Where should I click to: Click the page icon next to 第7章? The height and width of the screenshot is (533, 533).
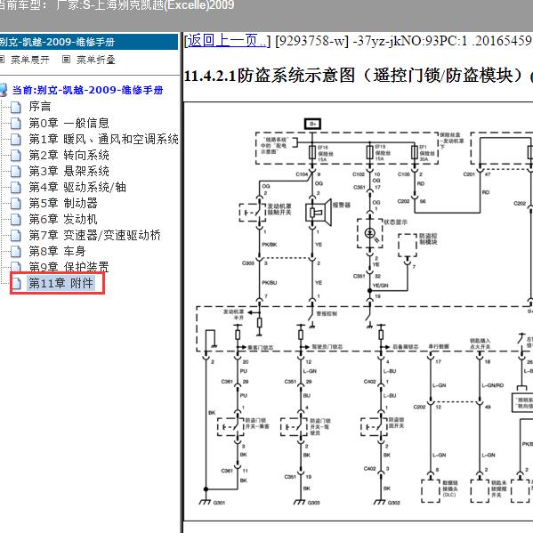16,236
